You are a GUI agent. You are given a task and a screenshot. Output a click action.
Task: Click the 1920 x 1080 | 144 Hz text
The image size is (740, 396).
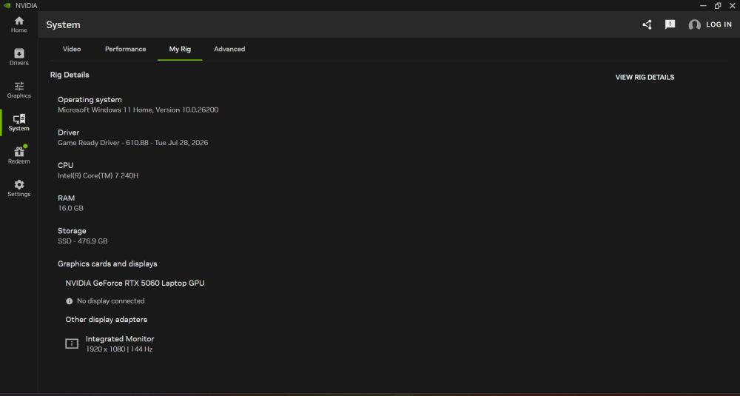click(119, 349)
